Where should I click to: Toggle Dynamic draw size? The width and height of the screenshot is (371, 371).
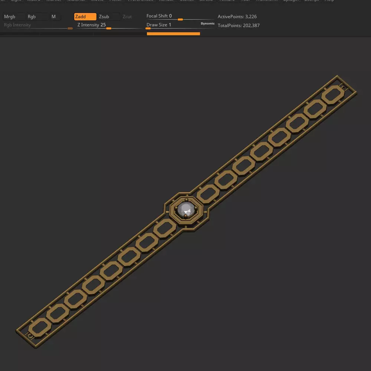[x=207, y=23]
